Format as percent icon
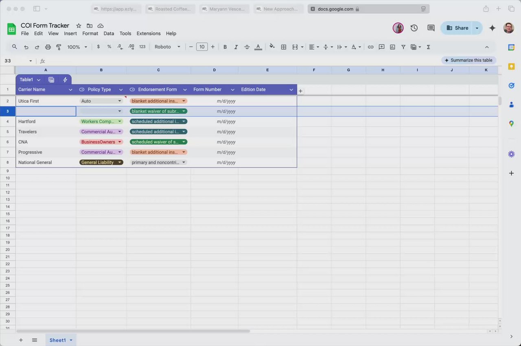 tap(109, 47)
